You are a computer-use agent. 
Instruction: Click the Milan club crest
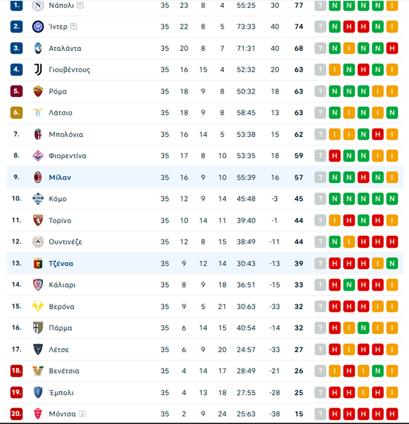click(38, 177)
